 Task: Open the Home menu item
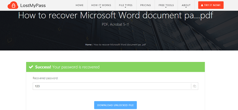coord(79,5)
